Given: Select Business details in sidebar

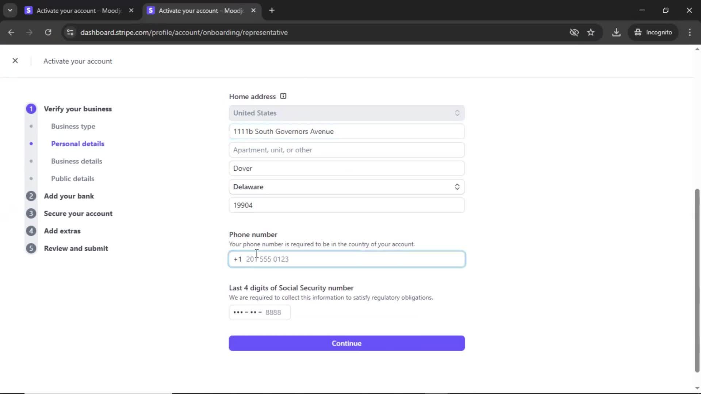Looking at the screenshot, I should pyautogui.click(x=77, y=161).
